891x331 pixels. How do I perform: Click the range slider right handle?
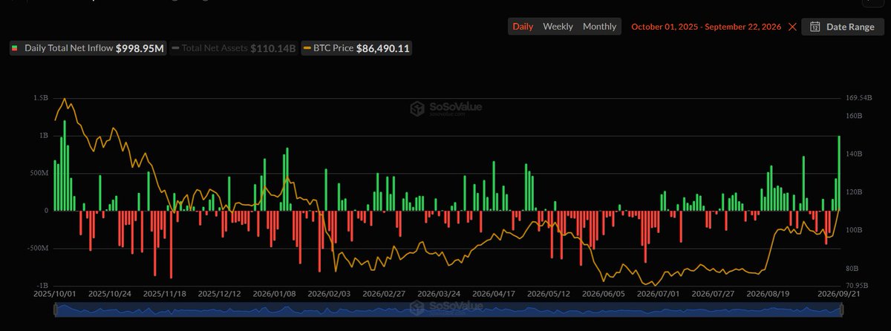(841, 309)
